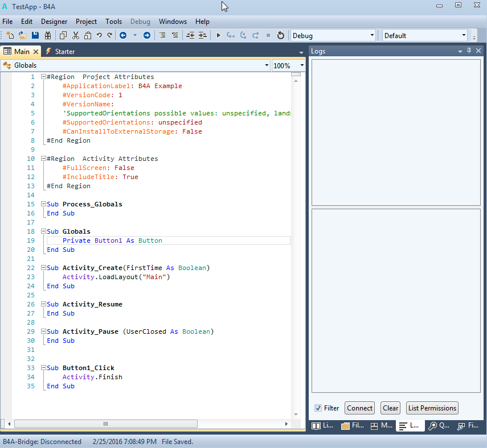Click the Navigate Backward arrow icon
This screenshot has height=448, width=487.
point(123,35)
